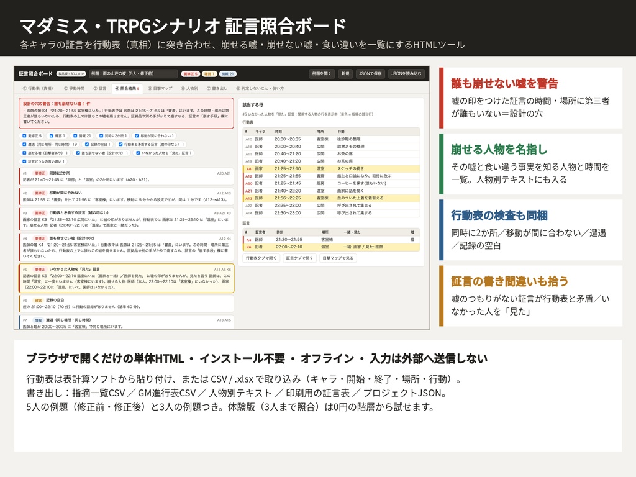Click the 製品版・30人まで badge
Viewport: 636px width, 477px height.
[x=71, y=74]
